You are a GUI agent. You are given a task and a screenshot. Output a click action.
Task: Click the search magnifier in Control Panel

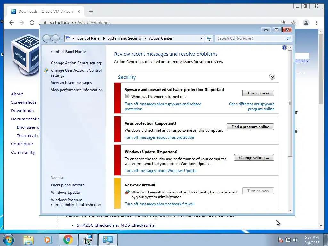[288, 38]
